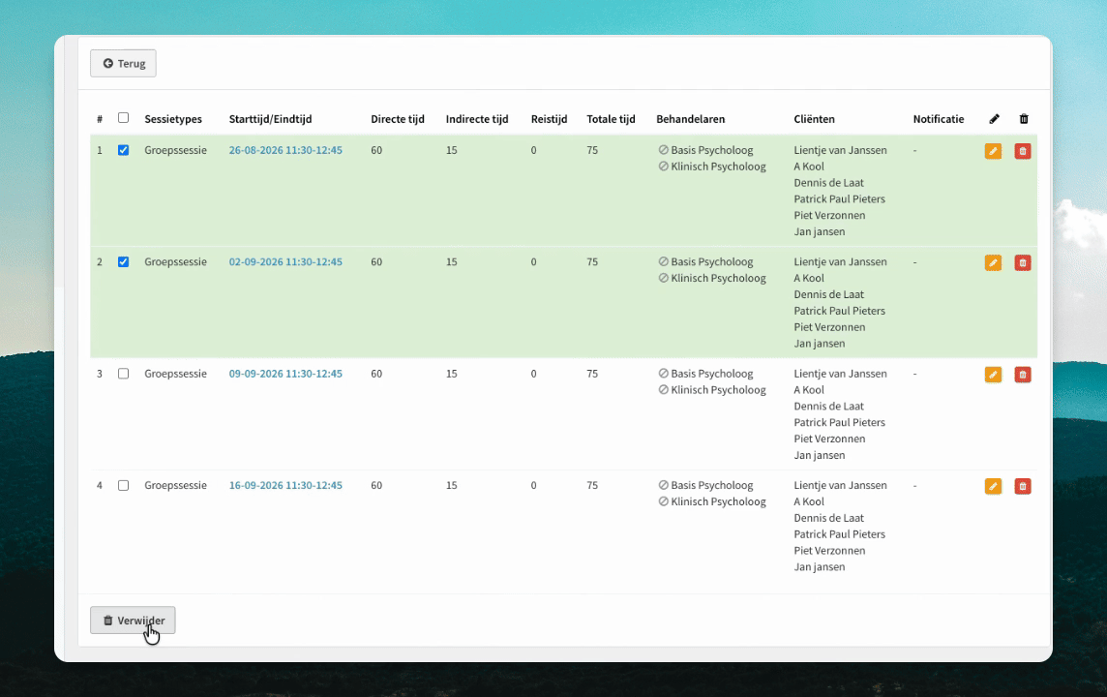Edit the 26-08-2026 session with the orange pencil

click(993, 151)
